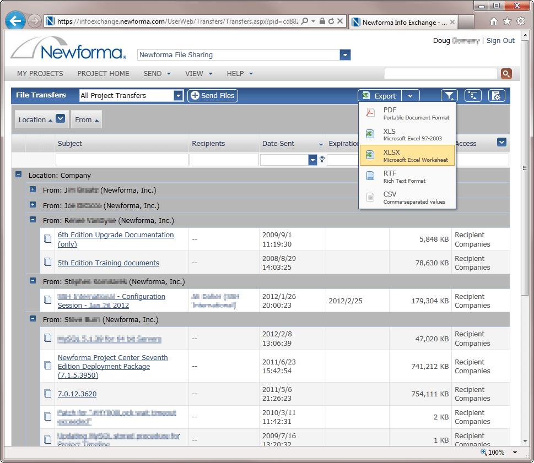Click the Subject filter text field
This screenshot has height=463, width=534.
122,160
